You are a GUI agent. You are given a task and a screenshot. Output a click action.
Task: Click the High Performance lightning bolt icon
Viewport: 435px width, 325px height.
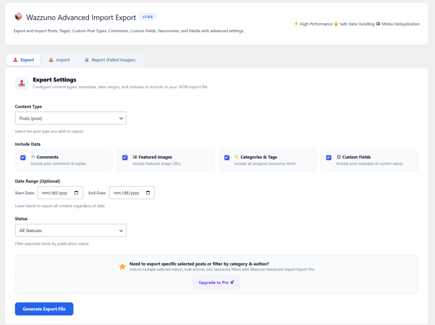click(296, 24)
